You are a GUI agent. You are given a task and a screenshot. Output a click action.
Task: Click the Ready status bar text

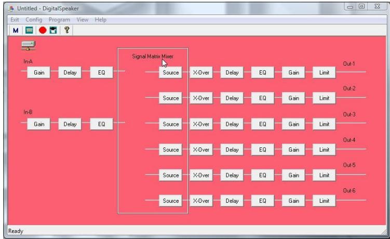pos(16,231)
